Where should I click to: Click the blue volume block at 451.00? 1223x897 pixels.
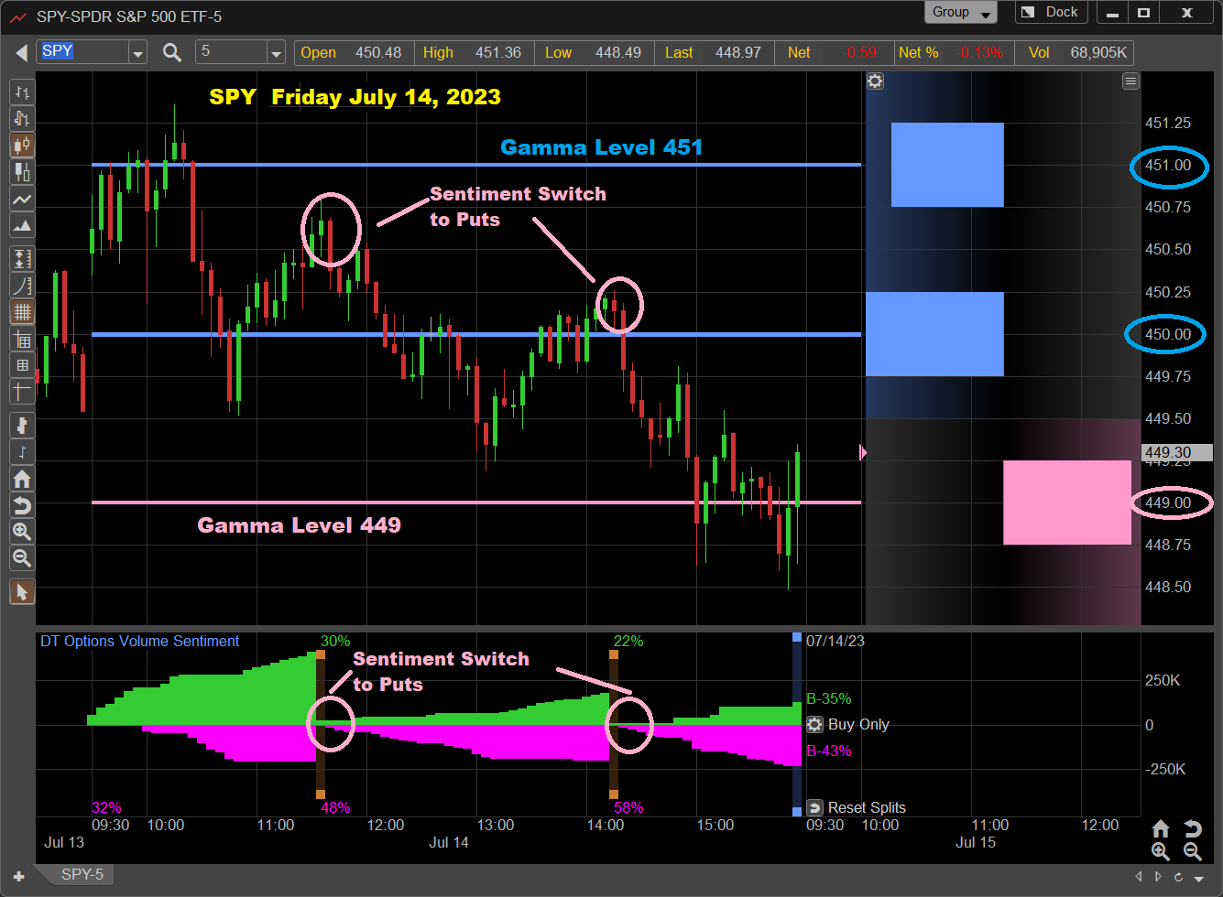[947, 165]
